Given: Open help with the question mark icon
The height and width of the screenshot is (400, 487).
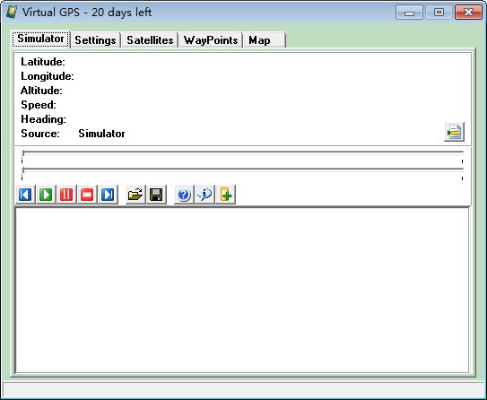Looking at the screenshot, I should (x=184, y=195).
